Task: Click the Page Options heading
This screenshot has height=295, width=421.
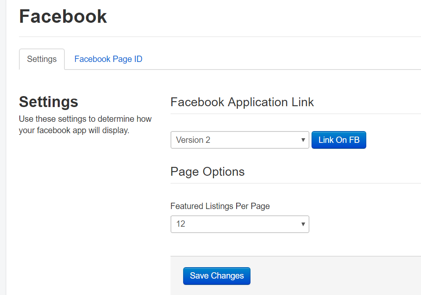Action: 208,172
